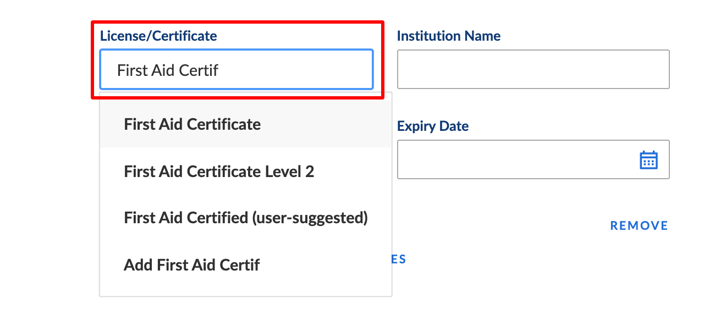The height and width of the screenshot is (309, 726).
Task: Select First Aid Certificate from suggestions
Action: [x=245, y=124]
